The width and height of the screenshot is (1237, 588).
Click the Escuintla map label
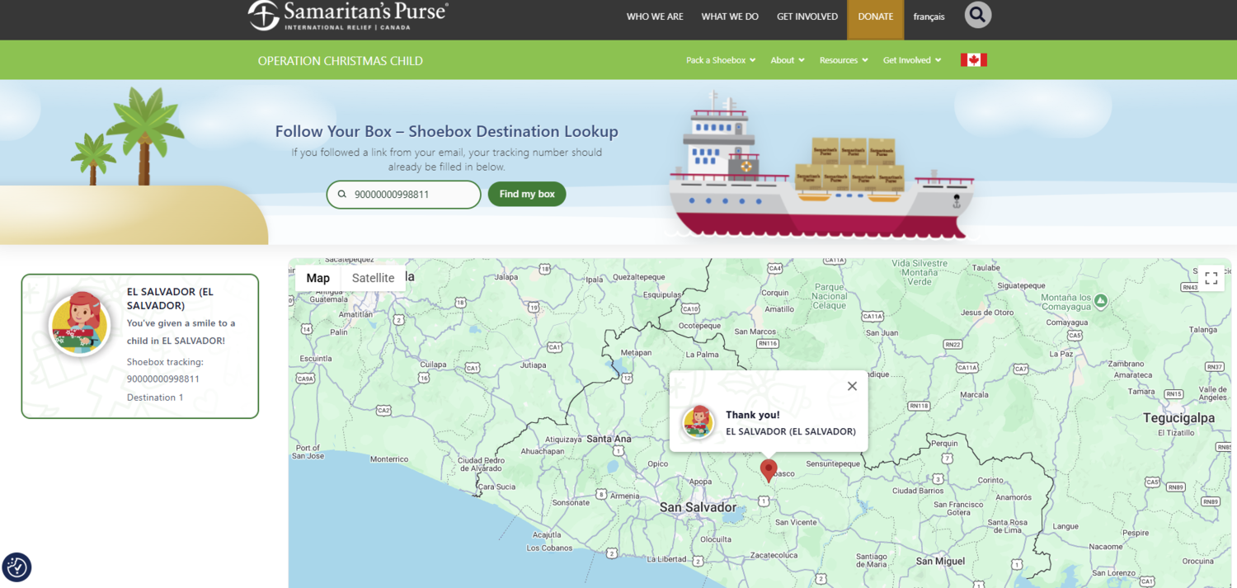coord(316,359)
